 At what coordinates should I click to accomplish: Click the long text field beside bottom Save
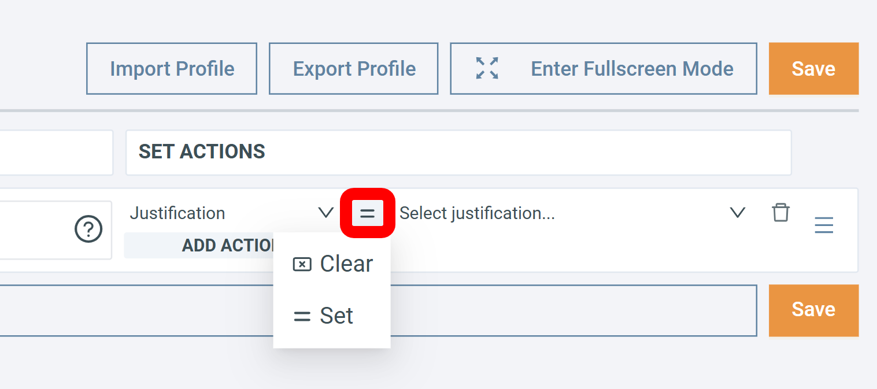[x=572, y=310]
